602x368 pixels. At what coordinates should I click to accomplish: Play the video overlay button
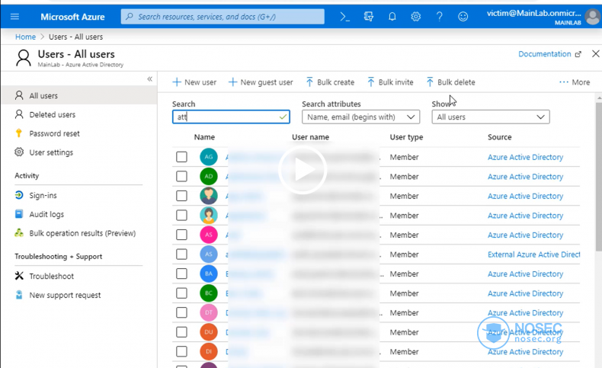(x=303, y=170)
